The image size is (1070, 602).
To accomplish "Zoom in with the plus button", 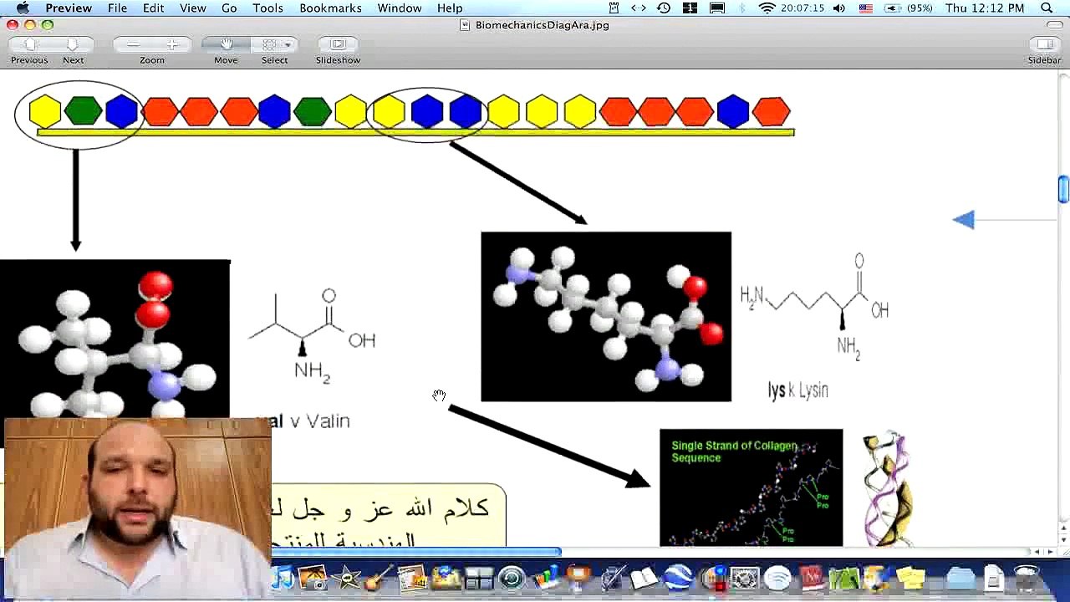I will (x=171, y=44).
